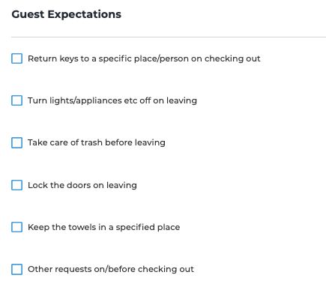
Task: Mark the door locking expectation square
Action: (x=16, y=185)
